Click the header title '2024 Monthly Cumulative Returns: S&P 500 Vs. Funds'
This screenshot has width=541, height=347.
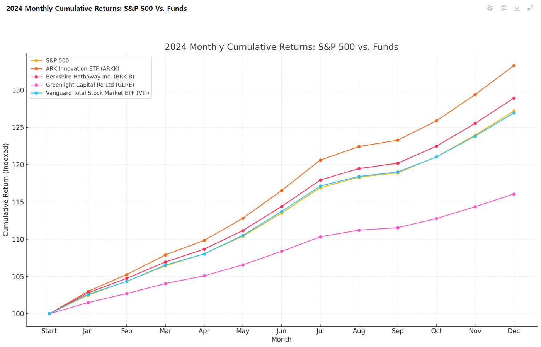[97, 9]
